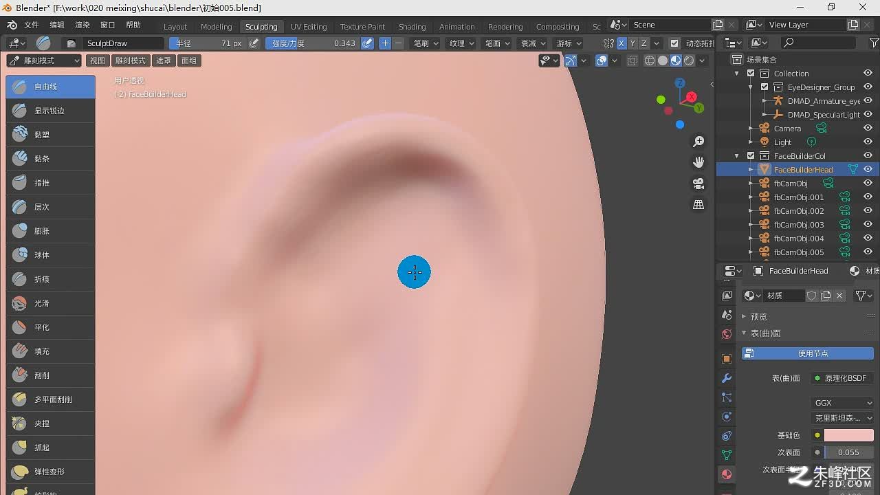Open the 游标 cursor dropdown
Screen dimensions: 880x495
[x=569, y=43]
